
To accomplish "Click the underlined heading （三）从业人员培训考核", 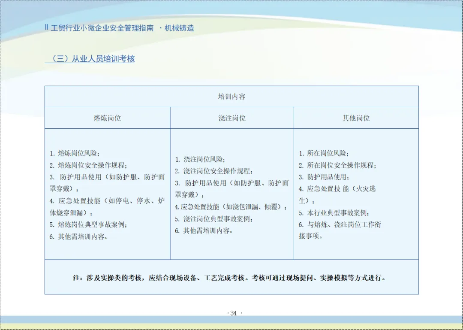I will tap(90, 58).
